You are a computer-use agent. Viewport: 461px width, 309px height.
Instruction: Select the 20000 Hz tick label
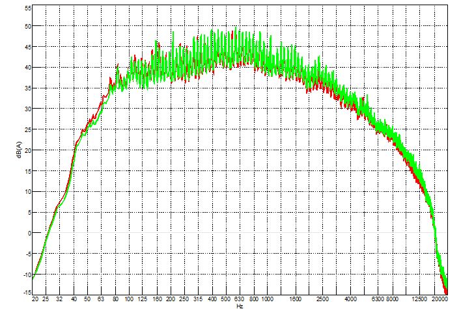(441, 299)
